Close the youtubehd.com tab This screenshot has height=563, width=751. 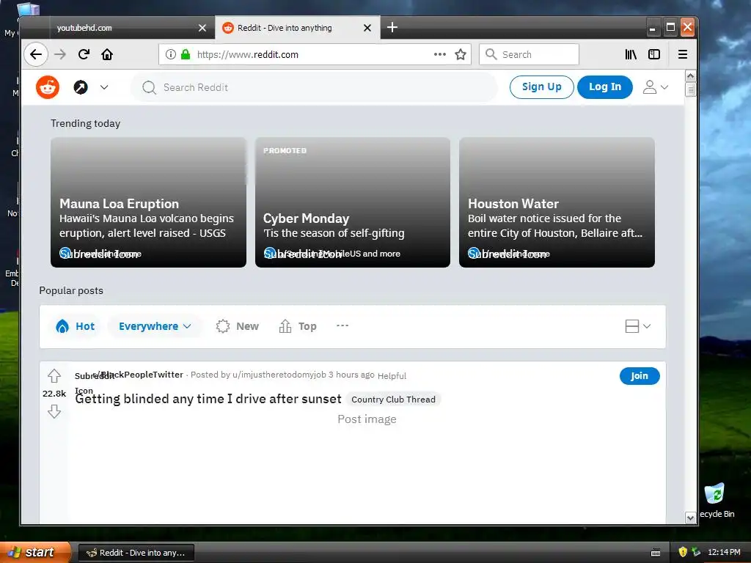[x=202, y=29]
